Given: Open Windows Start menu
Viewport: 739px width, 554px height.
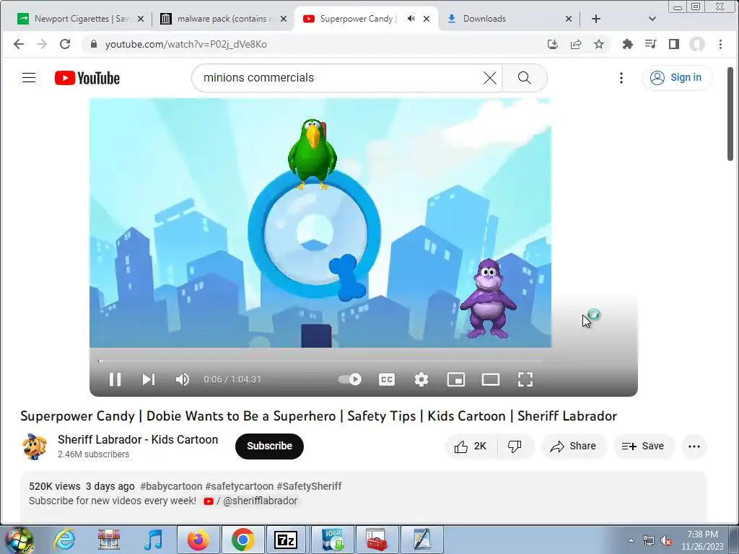Looking at the screenshot, I should coord(19,540).
